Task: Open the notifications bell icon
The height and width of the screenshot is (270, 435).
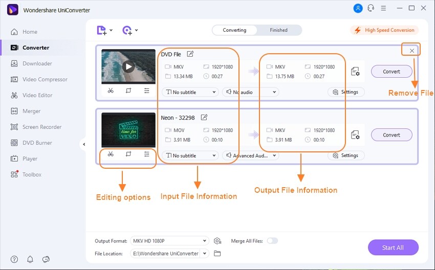Action: click(30, 259)
